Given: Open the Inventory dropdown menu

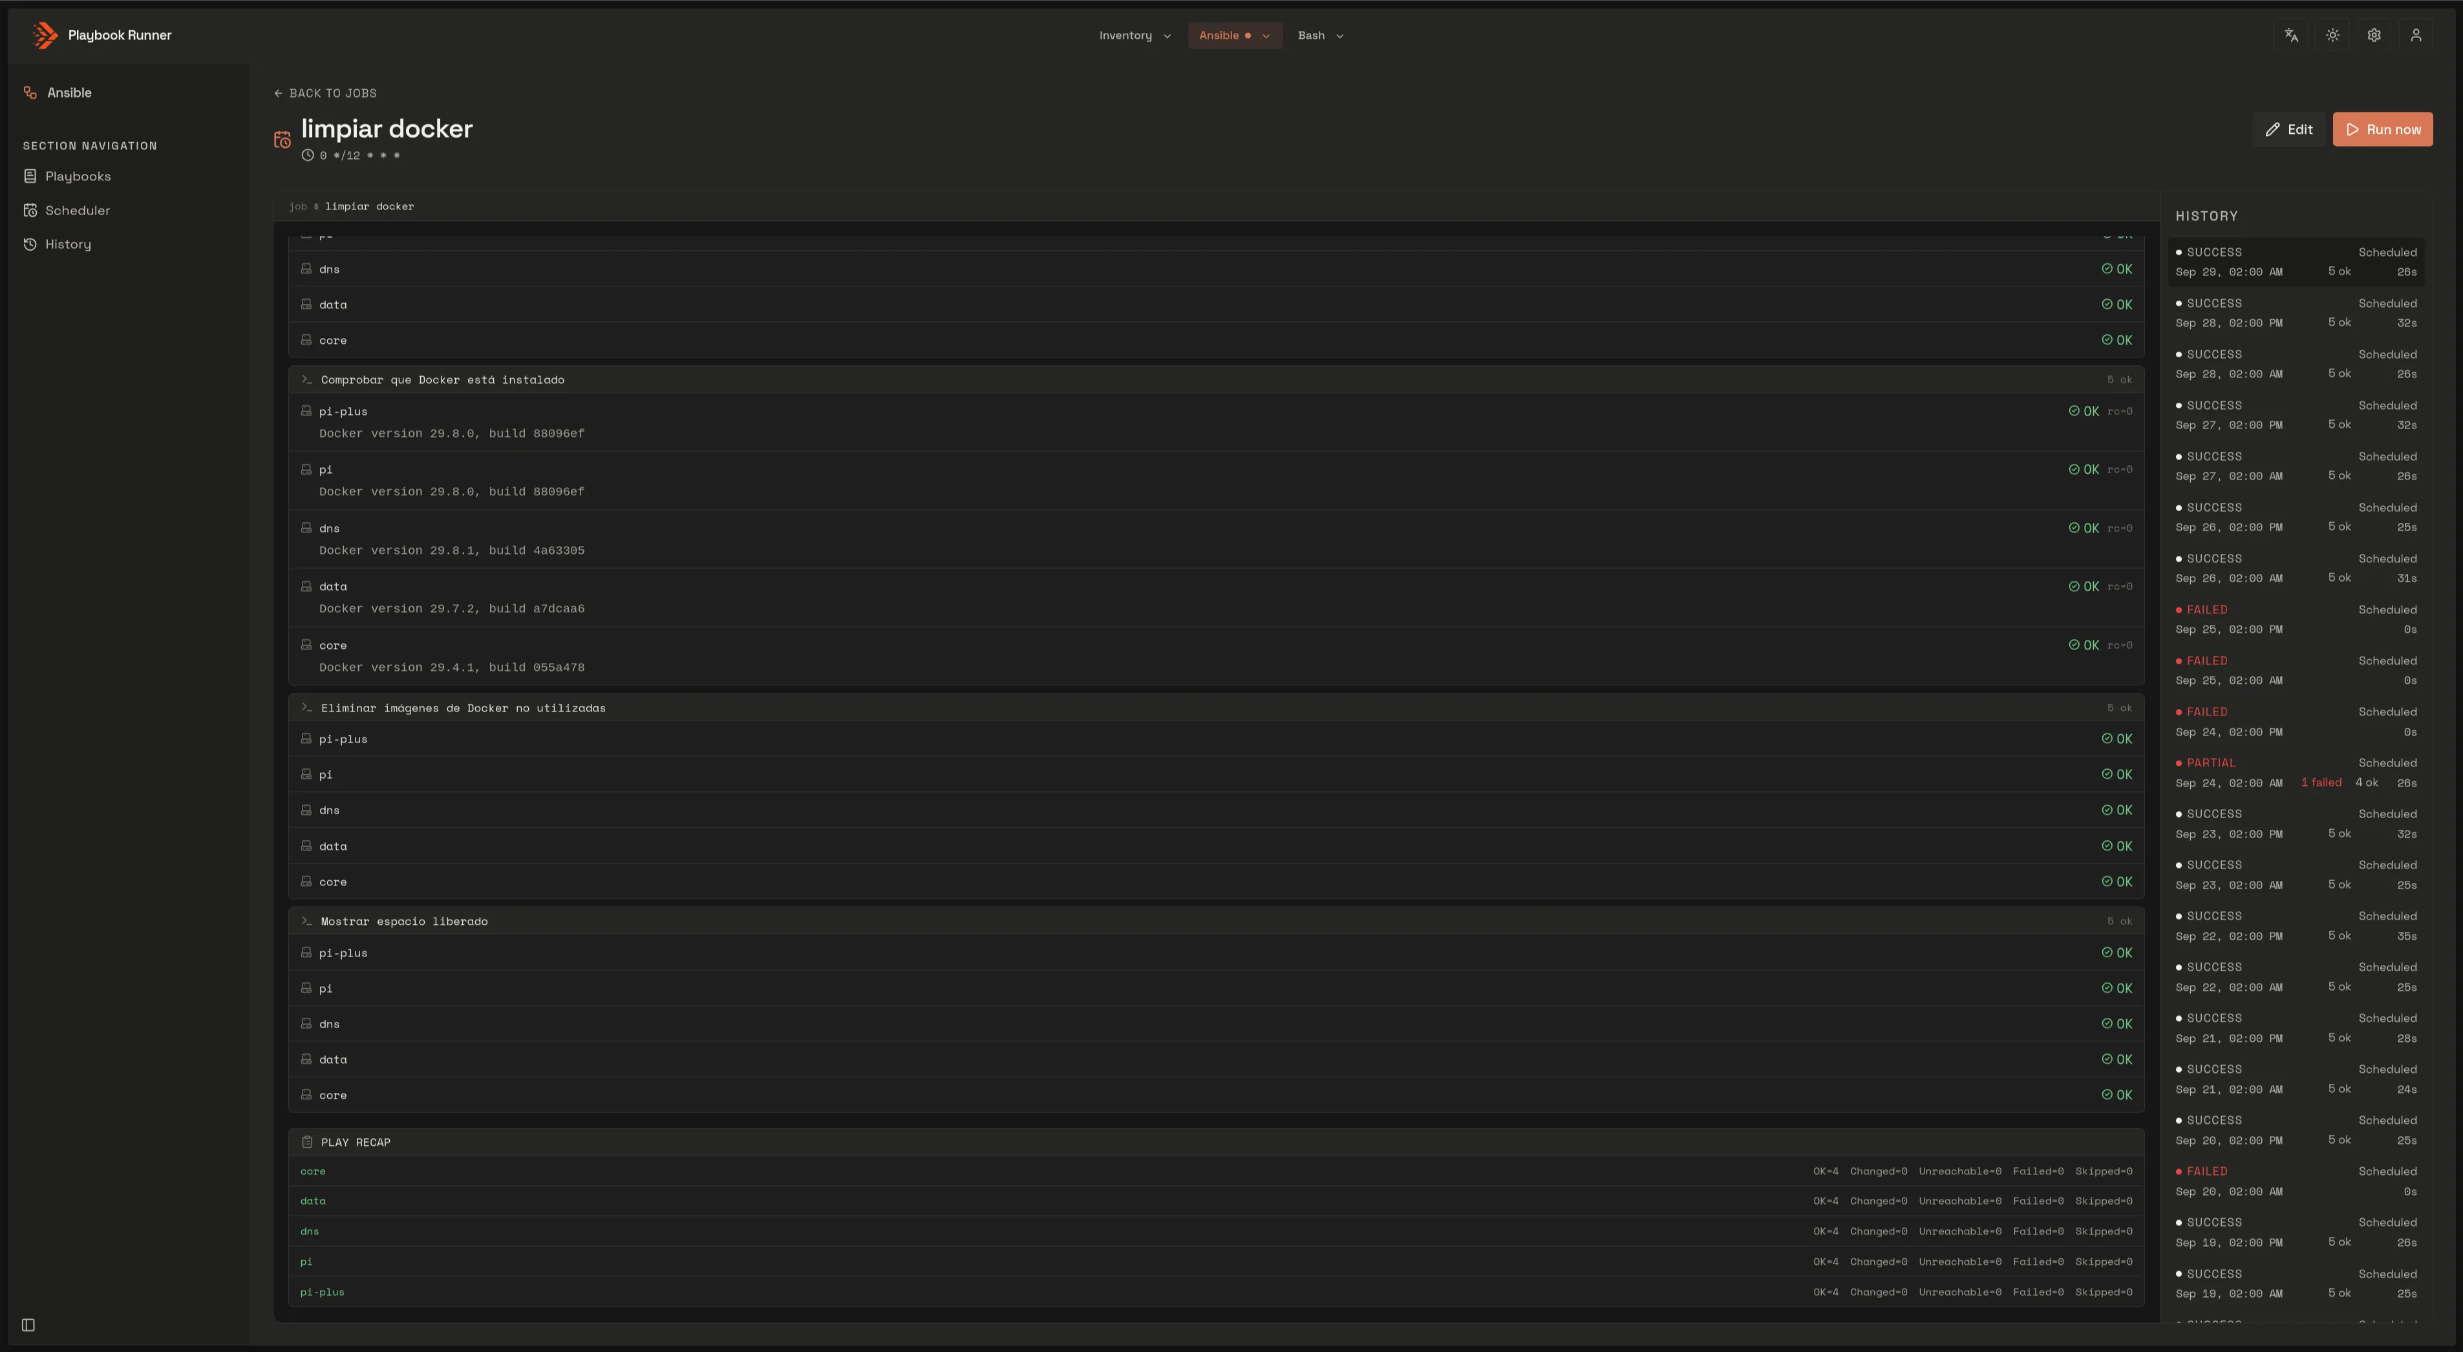Looking at the screenshot, I should click(x=1135, y=36).
